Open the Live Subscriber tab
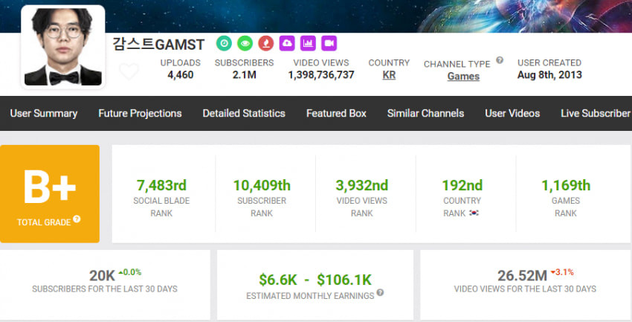The width and height of the screenshot is (632, 322). coord(596,113)
